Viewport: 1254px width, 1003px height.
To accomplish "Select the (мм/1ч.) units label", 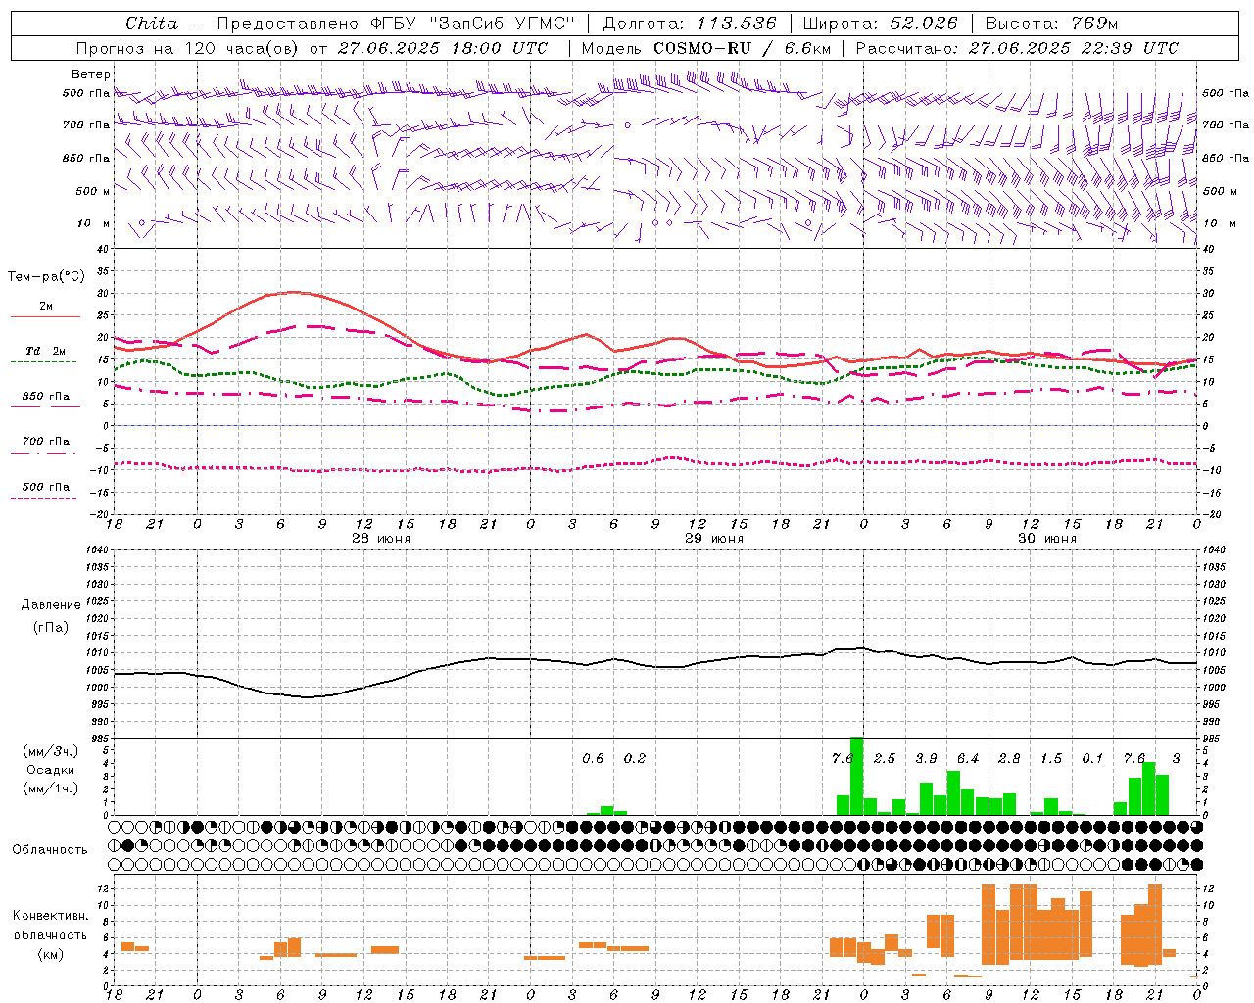I will point(51,788).
